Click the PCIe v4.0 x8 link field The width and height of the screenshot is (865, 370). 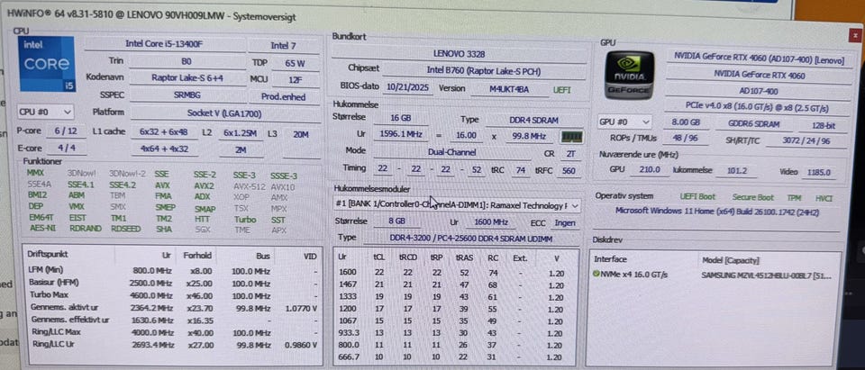pos(759,107)
